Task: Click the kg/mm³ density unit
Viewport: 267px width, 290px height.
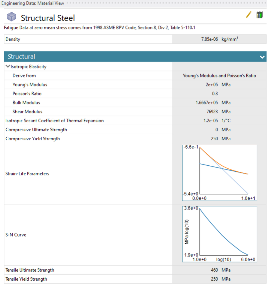Action: point(230,39)
